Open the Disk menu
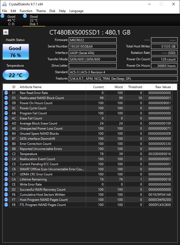Screen dimensions: 180x245 click(52, 11)
